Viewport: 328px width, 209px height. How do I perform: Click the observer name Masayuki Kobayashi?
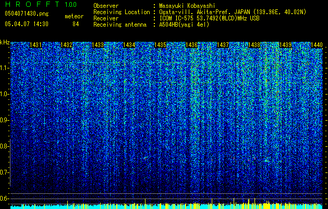(x=187, y=6)
